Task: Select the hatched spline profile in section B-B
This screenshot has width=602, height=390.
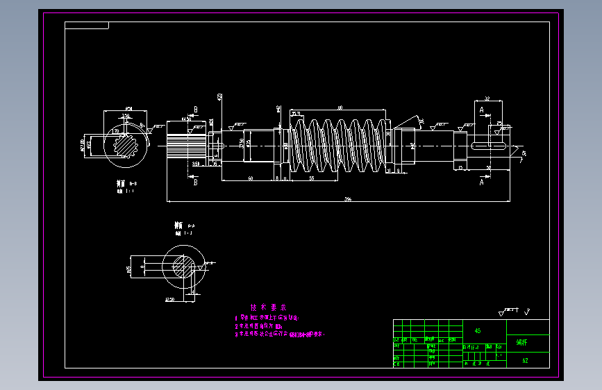Action: 125,145
